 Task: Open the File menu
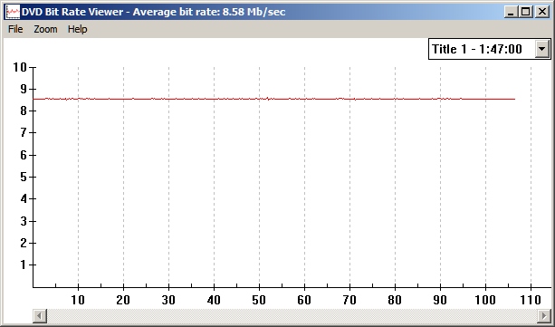[x=15, y=29]
